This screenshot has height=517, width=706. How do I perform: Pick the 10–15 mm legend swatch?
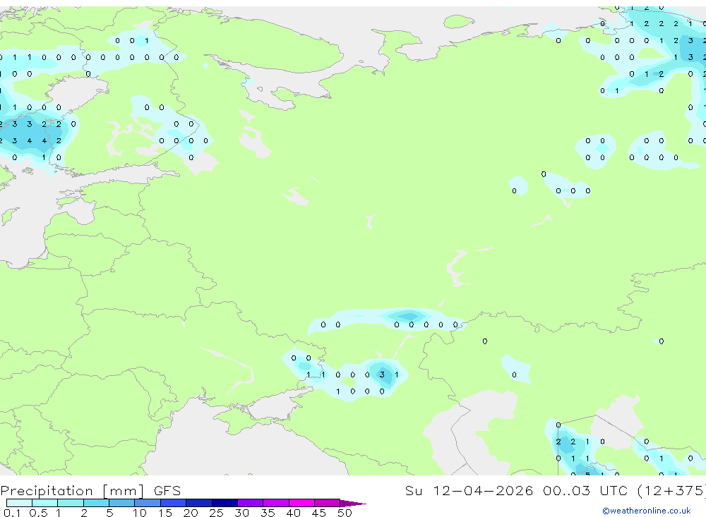148,503
